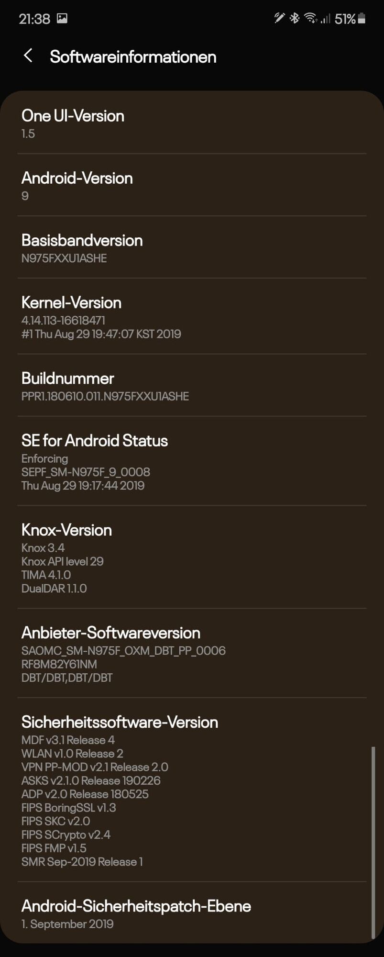Viewport: 384px width, 957px height.
Task: Select the Android-Version entry
Action: tap(192, 185)
